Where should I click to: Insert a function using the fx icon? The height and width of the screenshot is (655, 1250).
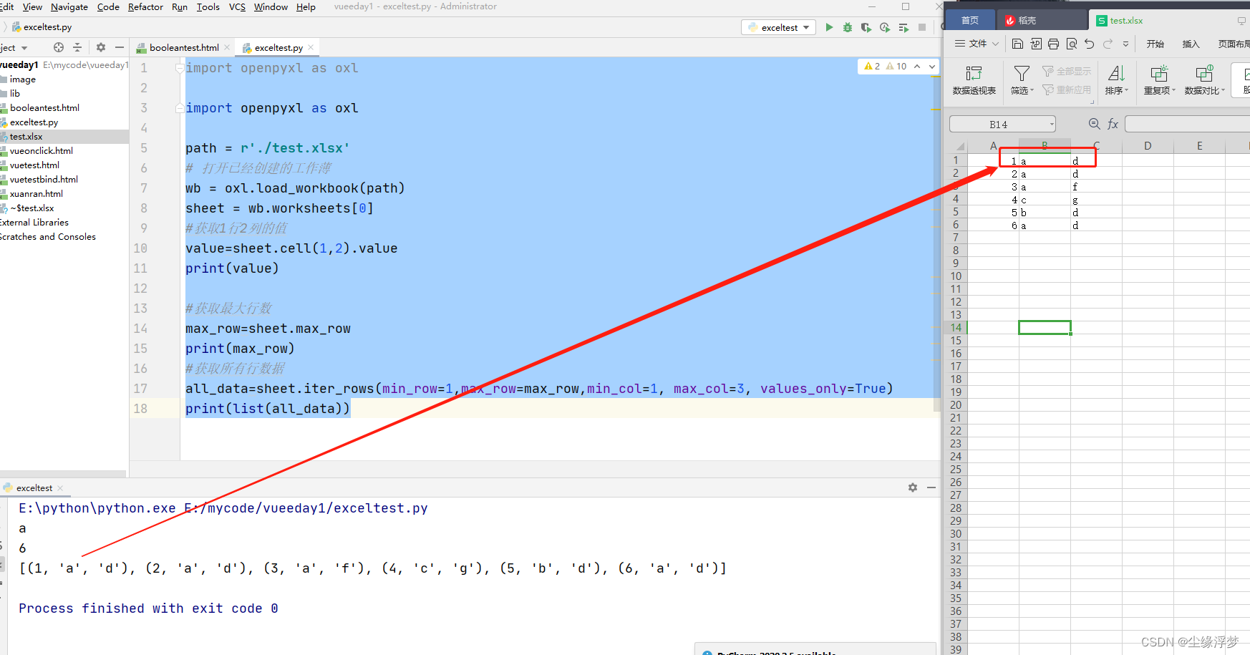(1113, 123)
